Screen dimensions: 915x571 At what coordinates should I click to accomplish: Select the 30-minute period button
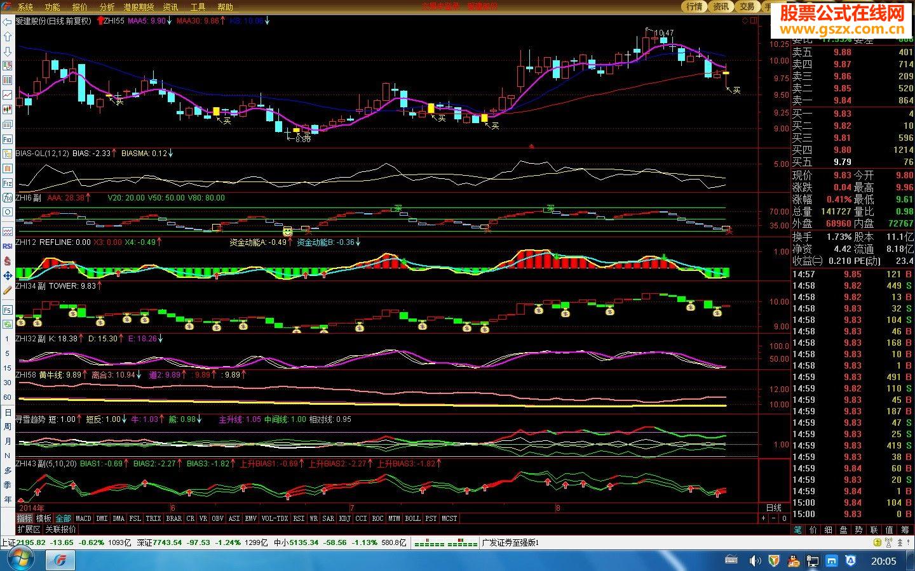[x=7, y=383]
